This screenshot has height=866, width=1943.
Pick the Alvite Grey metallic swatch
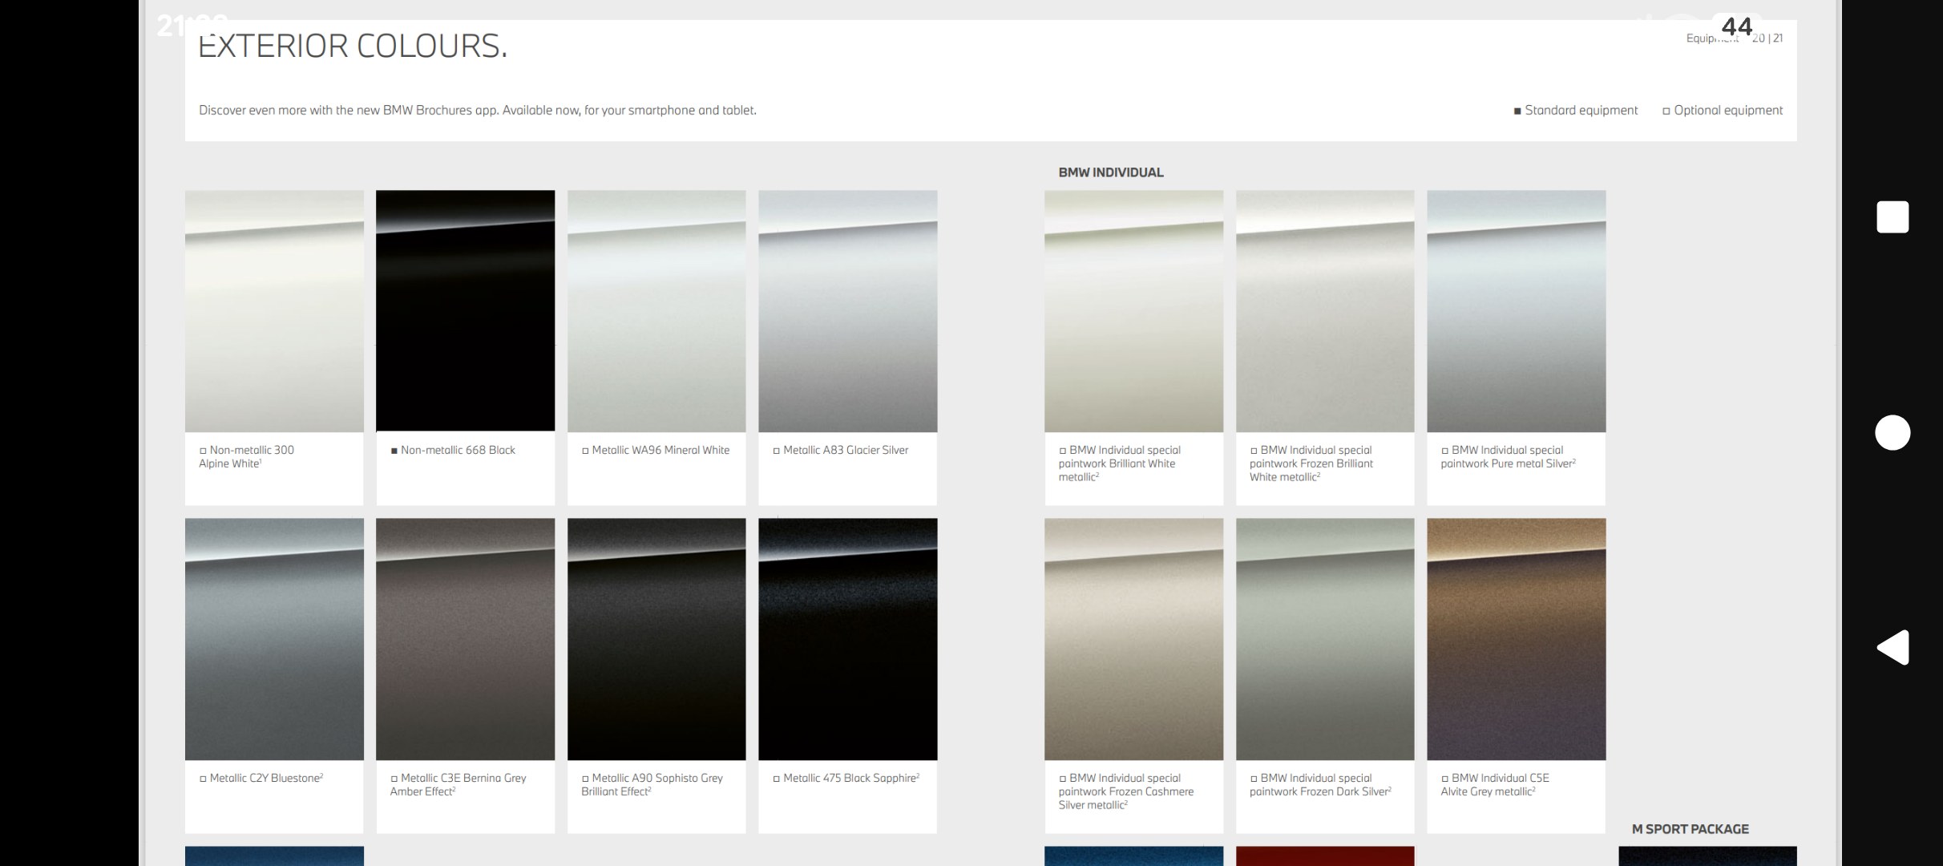(x=1516, y=639)
